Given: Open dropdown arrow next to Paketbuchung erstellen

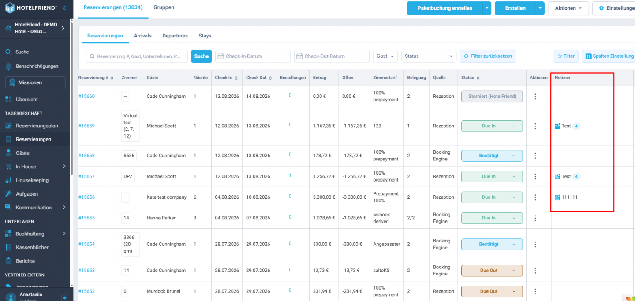Looking at the screenshot, I should point(487,8).
